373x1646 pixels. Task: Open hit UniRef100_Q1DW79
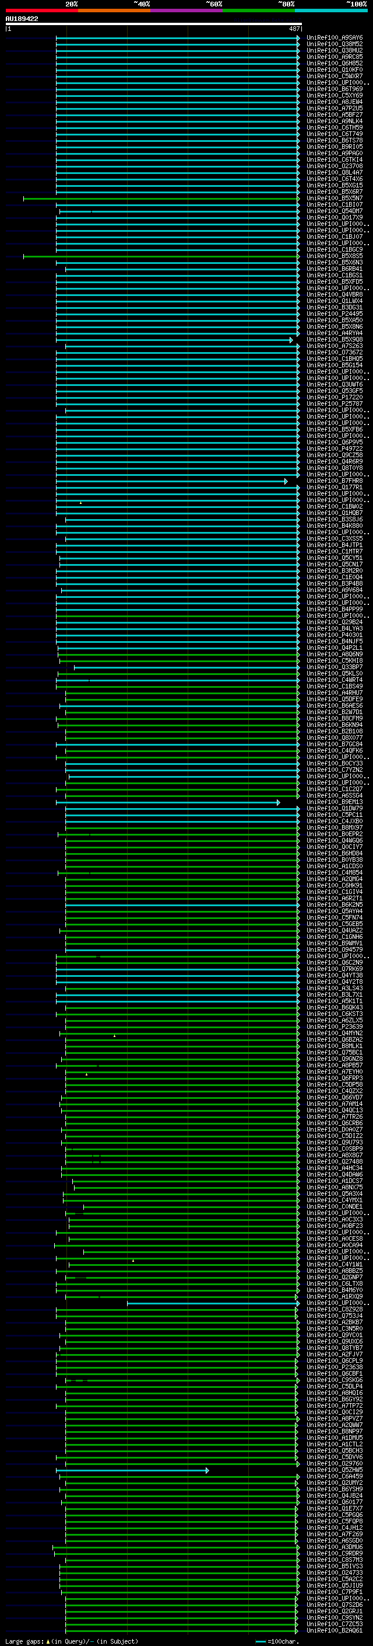[334, 808]
